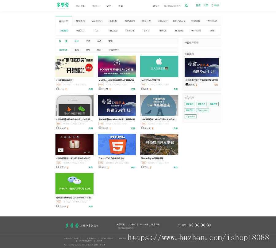Open 学习中心 in the top navigation
The width and height of the screenshot is (276, 248).
[81, 6]
